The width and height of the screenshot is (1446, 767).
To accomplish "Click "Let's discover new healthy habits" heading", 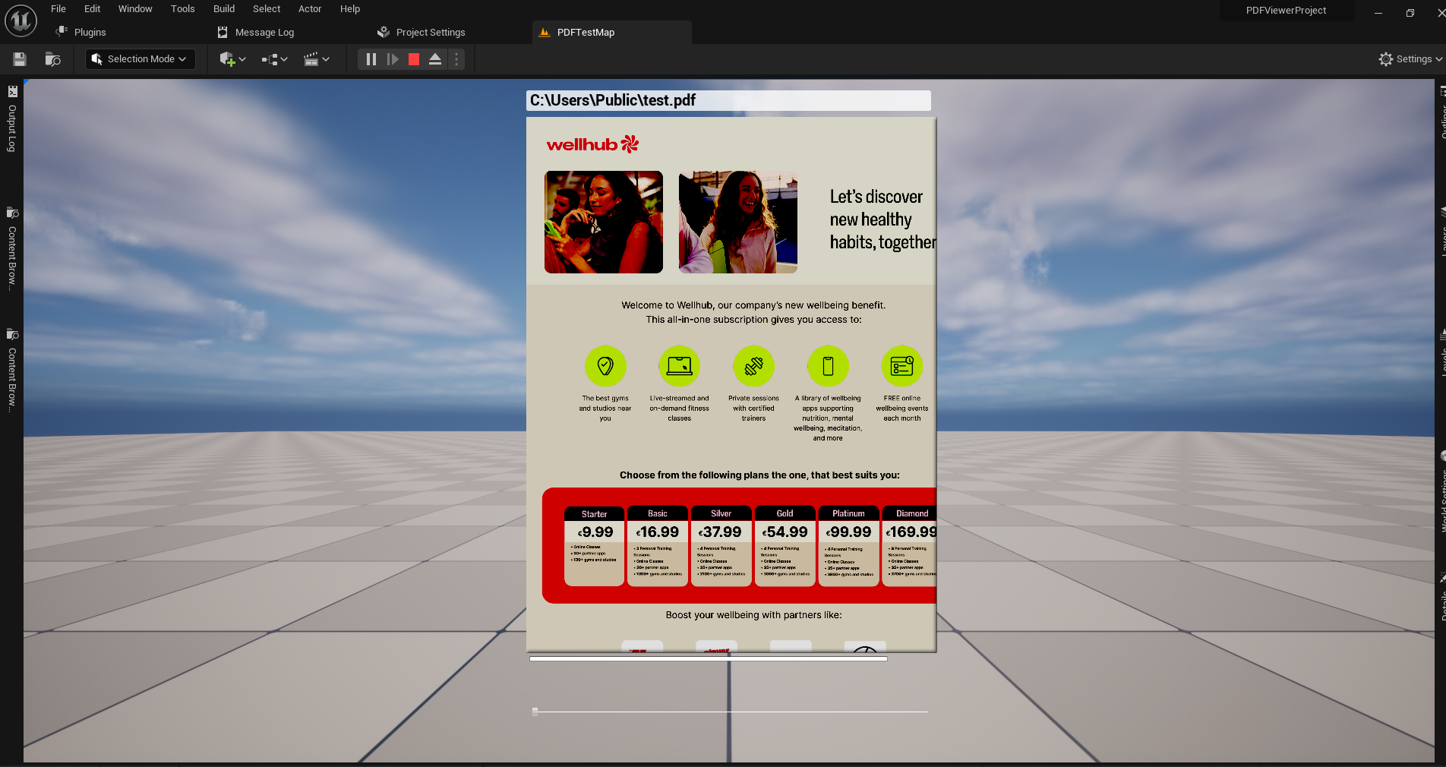I will click(882, 219).
